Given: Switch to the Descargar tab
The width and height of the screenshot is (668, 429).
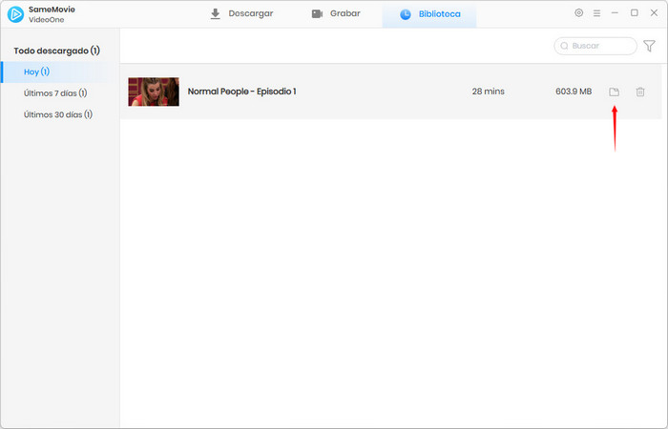Looking at the screenshot, I should [x=241, y=14].
